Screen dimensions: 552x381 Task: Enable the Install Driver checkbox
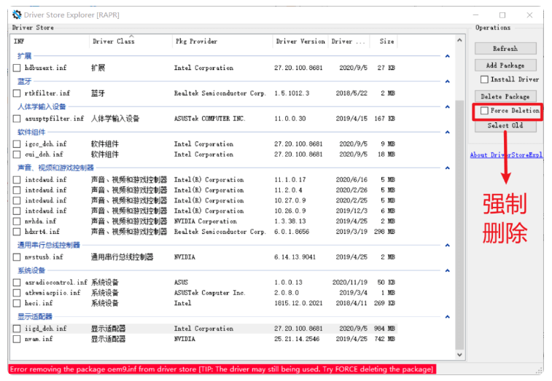[484, 79]
